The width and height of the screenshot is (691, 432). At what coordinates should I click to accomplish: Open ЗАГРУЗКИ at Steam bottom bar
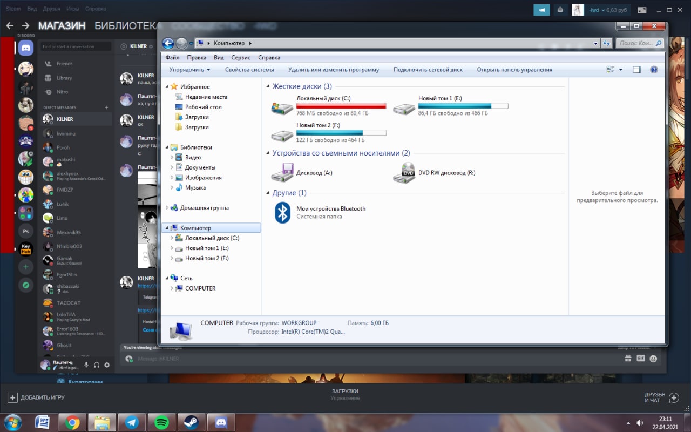coord(345,391)
